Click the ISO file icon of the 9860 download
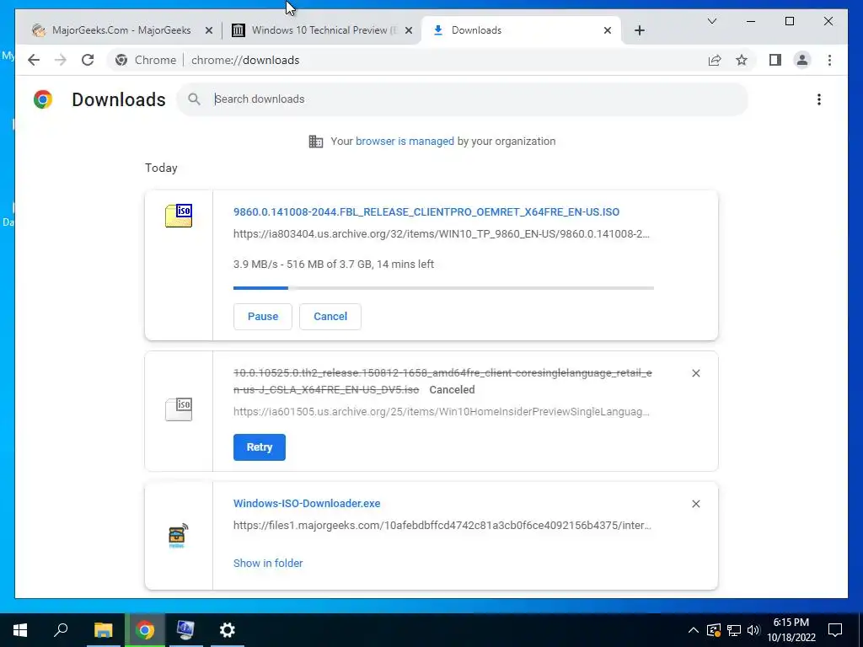The height and width of the screenshot is (647, 863). [x=179, y=215]
